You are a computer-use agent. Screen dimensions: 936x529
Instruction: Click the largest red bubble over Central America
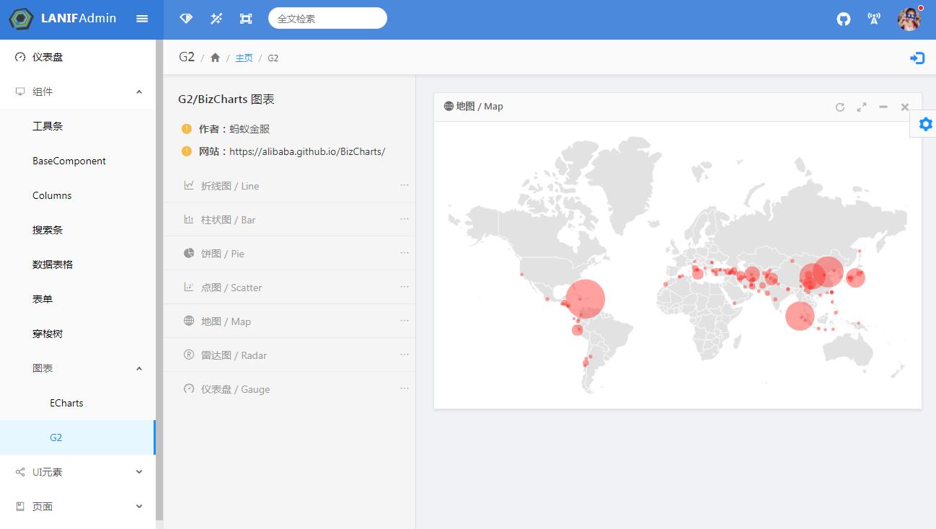pos(586,298)
